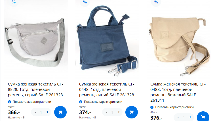The height and width of the screenshot is (121, 215).
Task: Click discount percent badge on blue bag
Action: [85, 2]
